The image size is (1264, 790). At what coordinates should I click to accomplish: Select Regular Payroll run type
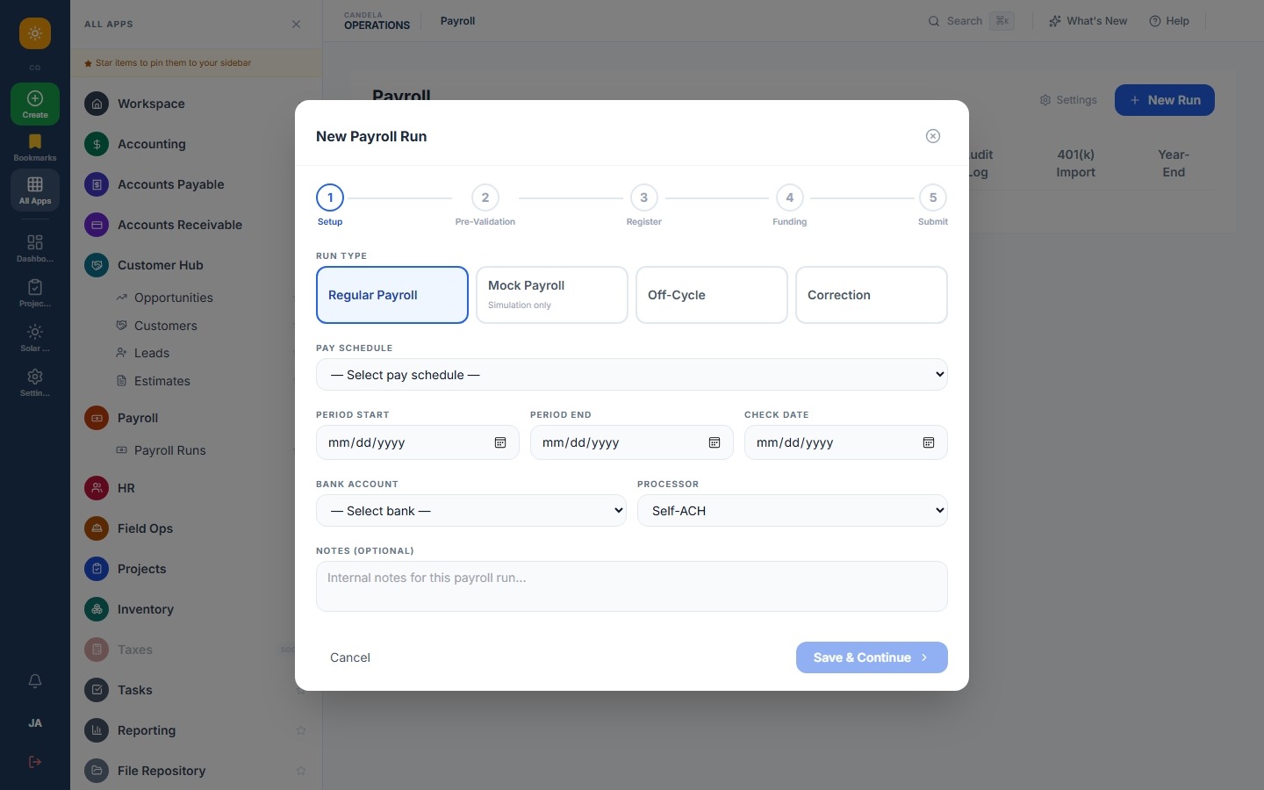[392, 295]
